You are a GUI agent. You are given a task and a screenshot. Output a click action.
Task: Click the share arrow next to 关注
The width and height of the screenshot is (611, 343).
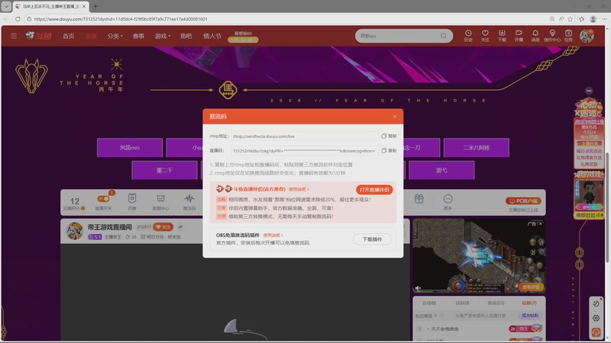180,226
